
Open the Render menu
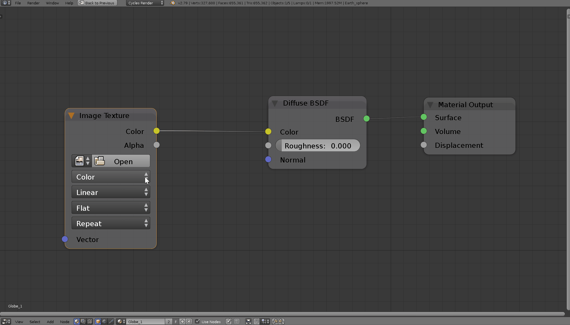click(x=33, y=3)
